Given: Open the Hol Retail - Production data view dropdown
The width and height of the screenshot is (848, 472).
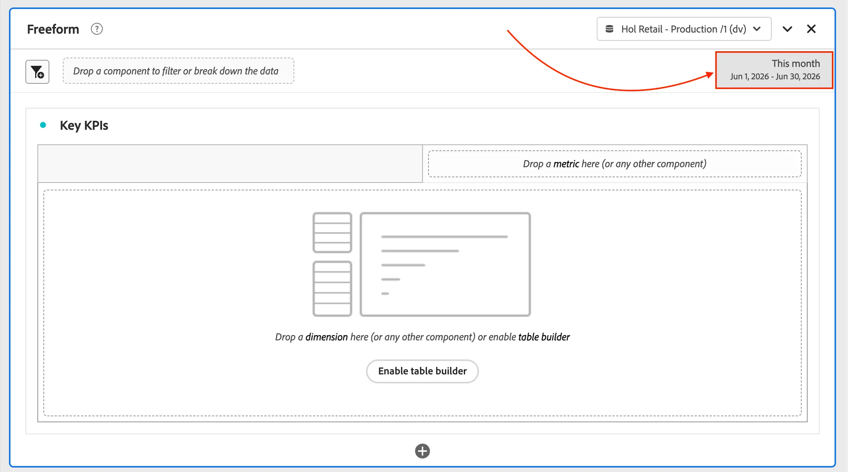Looking at the screenshot, I should pos(684,29).
